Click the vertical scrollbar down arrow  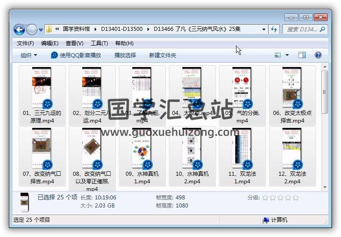tap(325, 187)
